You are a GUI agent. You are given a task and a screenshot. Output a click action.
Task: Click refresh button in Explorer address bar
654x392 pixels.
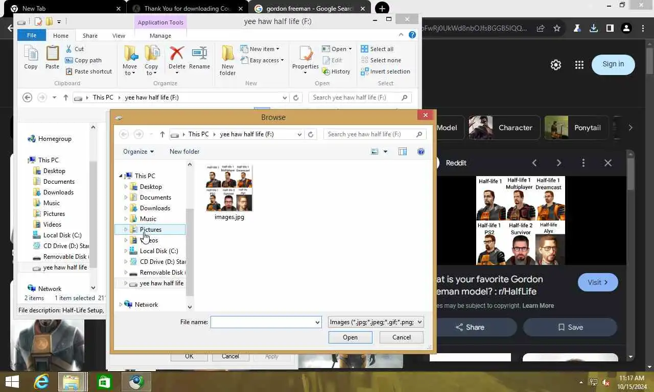(x=296, y=97)
